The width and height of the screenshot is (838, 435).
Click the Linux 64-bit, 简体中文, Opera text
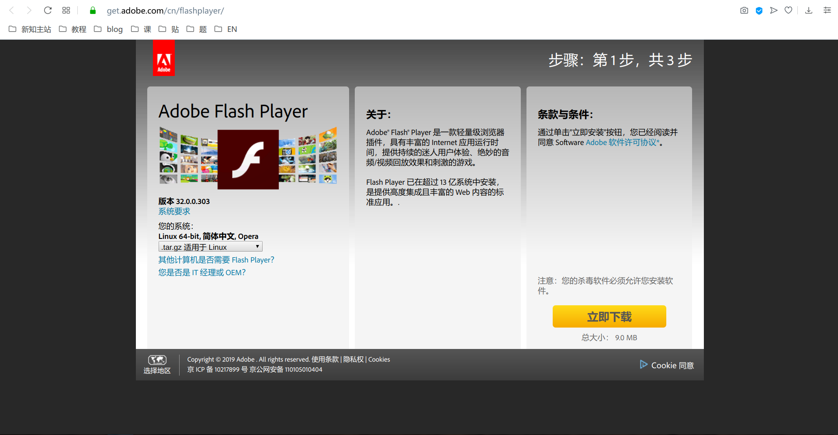208,236
